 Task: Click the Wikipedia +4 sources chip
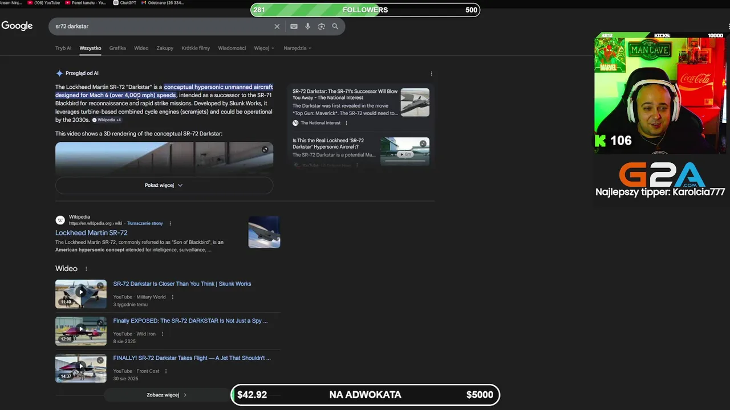pos(107,120)
